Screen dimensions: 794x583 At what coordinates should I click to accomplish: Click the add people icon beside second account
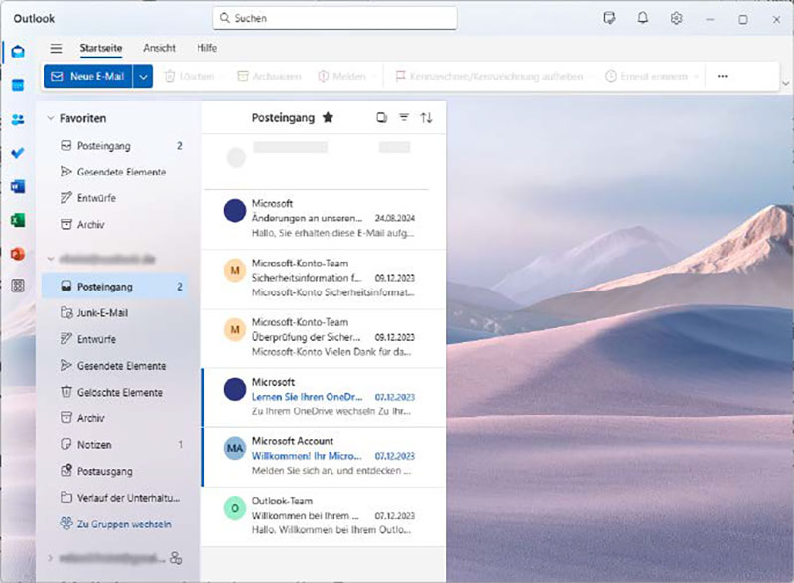(x=176, y=558)
